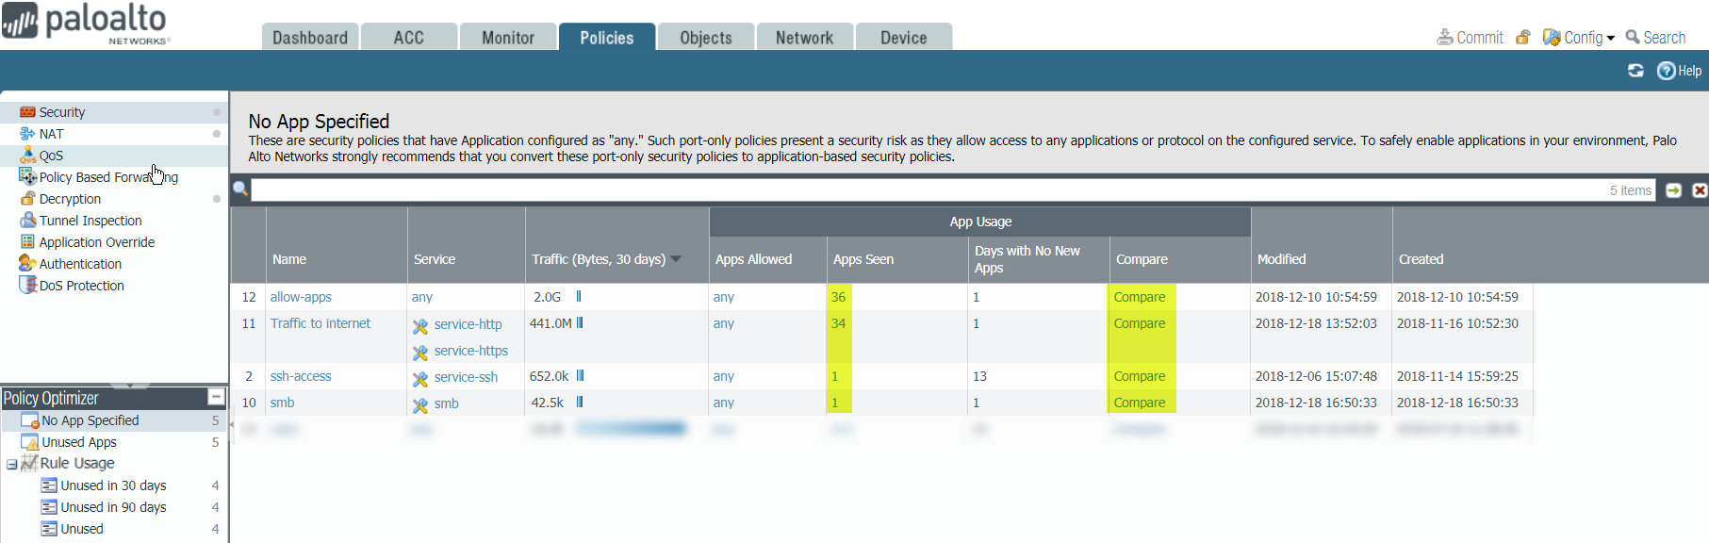Image resolution: width=1709 pixels, height=543 pixels.
Task: Select the Unused rule usage entry
Action: point(82,529)
